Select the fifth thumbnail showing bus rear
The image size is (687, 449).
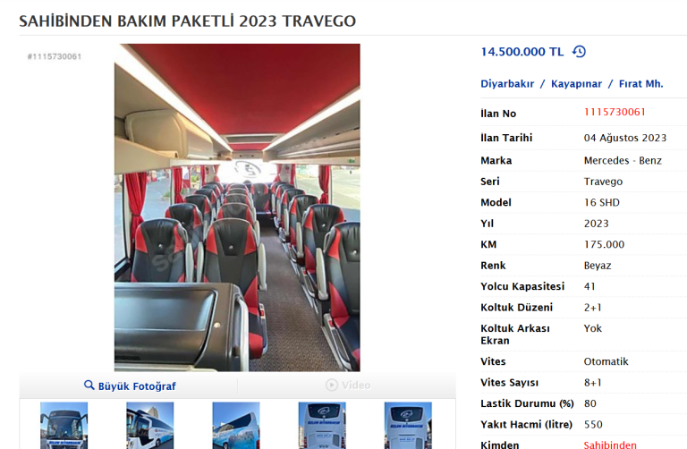click(x=408, y=426)
